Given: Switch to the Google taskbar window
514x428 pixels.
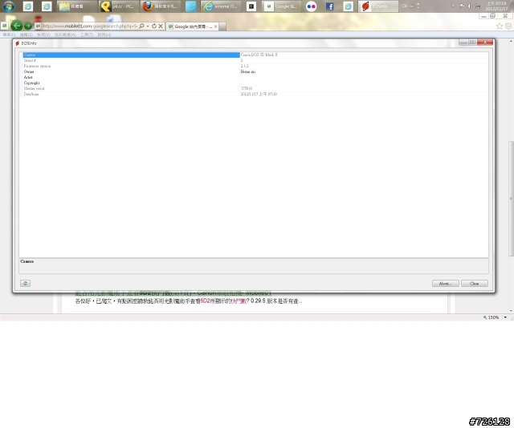Looking at the screenshot, I should pos(281,6).
